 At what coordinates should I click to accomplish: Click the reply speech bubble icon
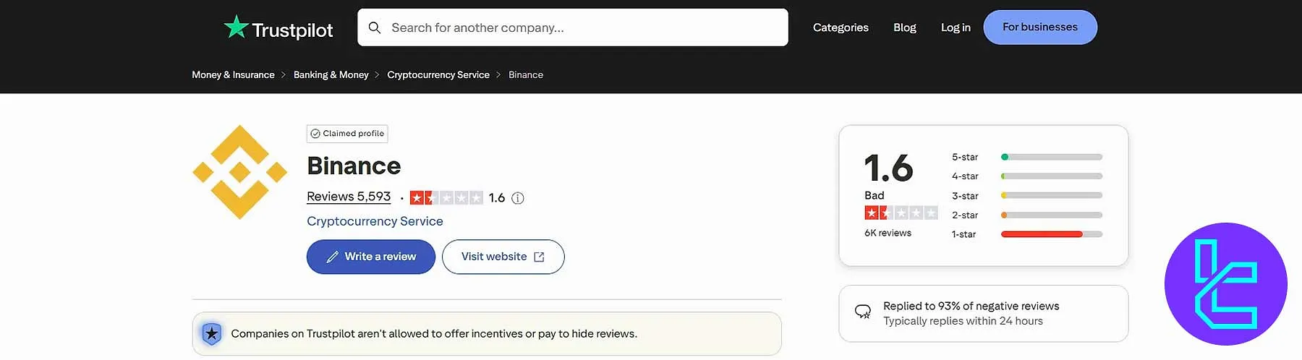click(x=863, y=312)
